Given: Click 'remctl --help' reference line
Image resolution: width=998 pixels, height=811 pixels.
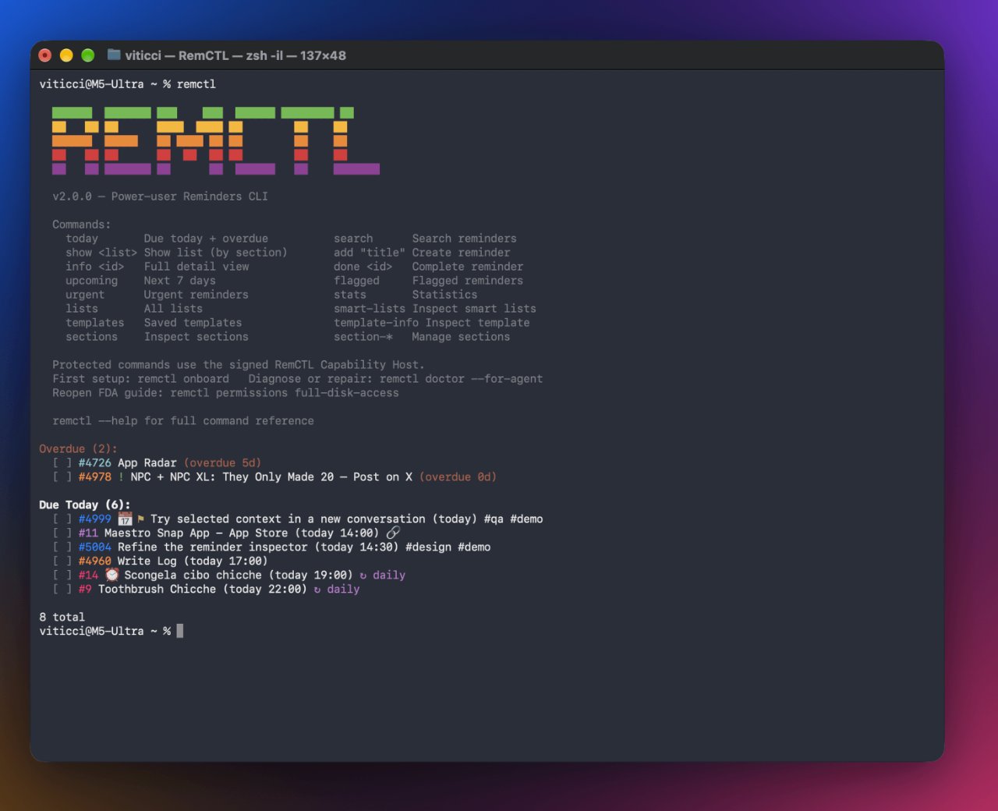Looking at the screenshot, I should pyautogui.click(x=183, y=421).
